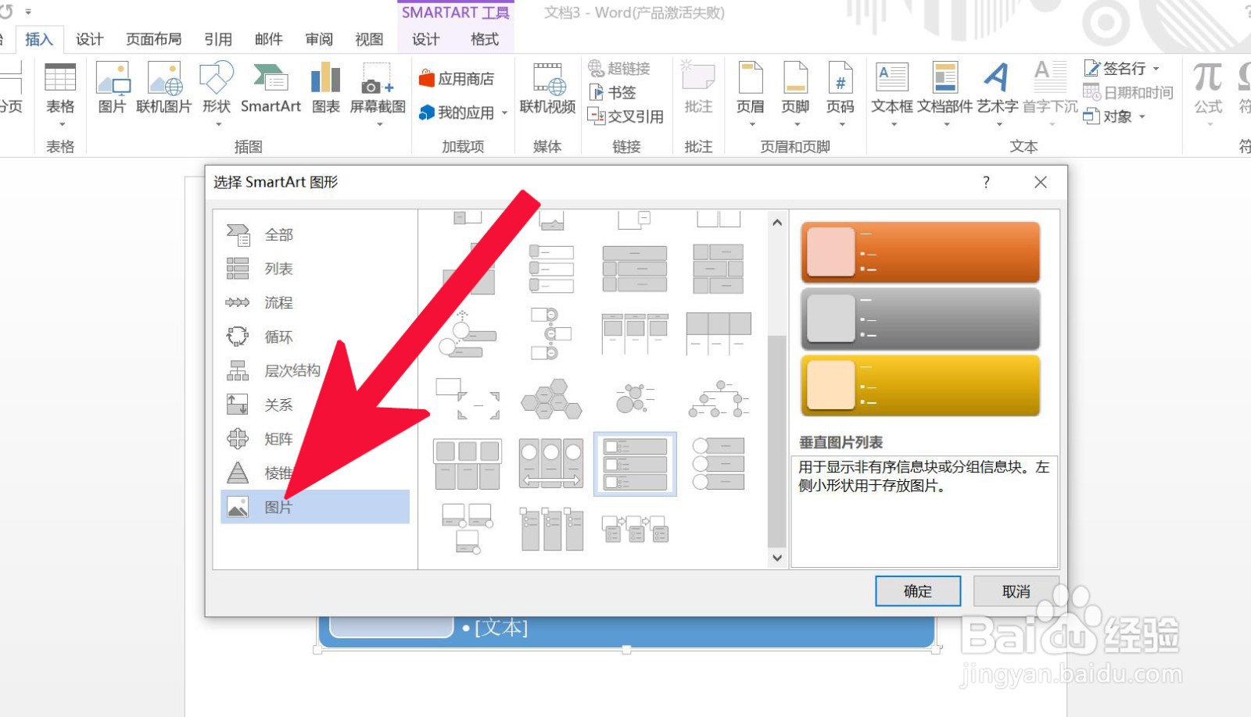This screenshot has width=1251, height=717.
Task: Open the 页面布局 ribbon tab
Action: [x=152, y=39]
